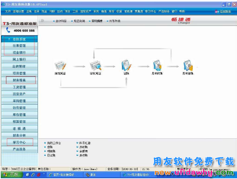This screenshot has height=179, width=237.
Task: Open the 会计科目 shortcut link
Action: click(x=61, y=21)
